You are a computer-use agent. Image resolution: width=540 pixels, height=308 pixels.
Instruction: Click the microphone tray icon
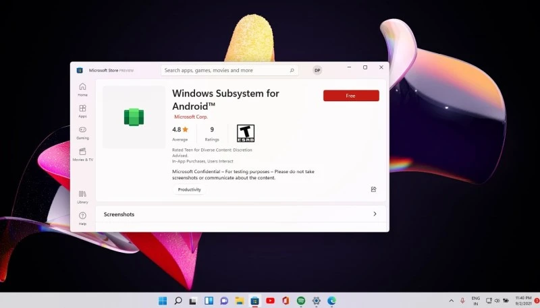(462, 301)
